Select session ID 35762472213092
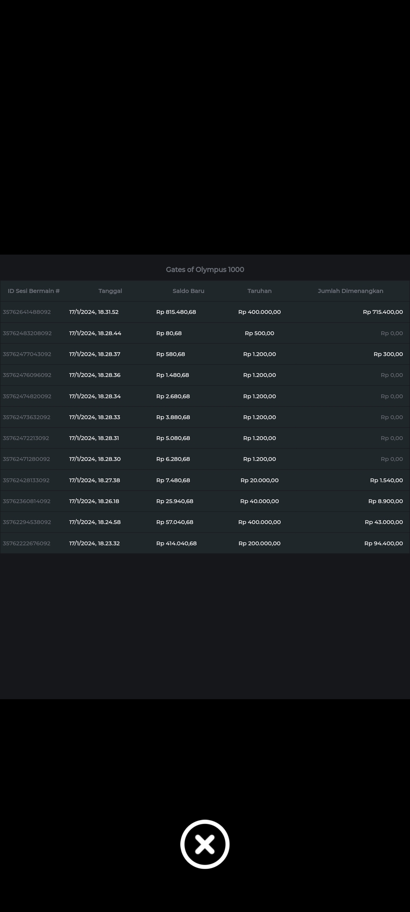Screen dimensions: 410x912 [x=26, y=438]
